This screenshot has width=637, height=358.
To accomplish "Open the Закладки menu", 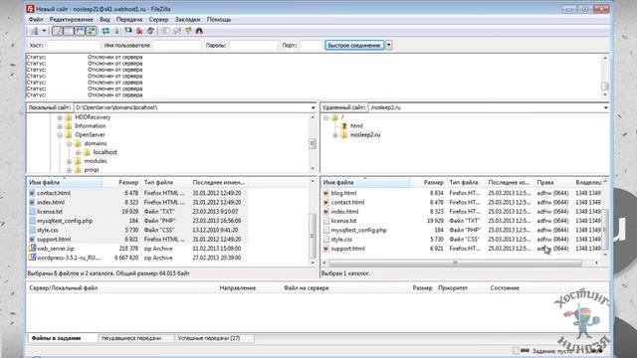I will (187, 20).
